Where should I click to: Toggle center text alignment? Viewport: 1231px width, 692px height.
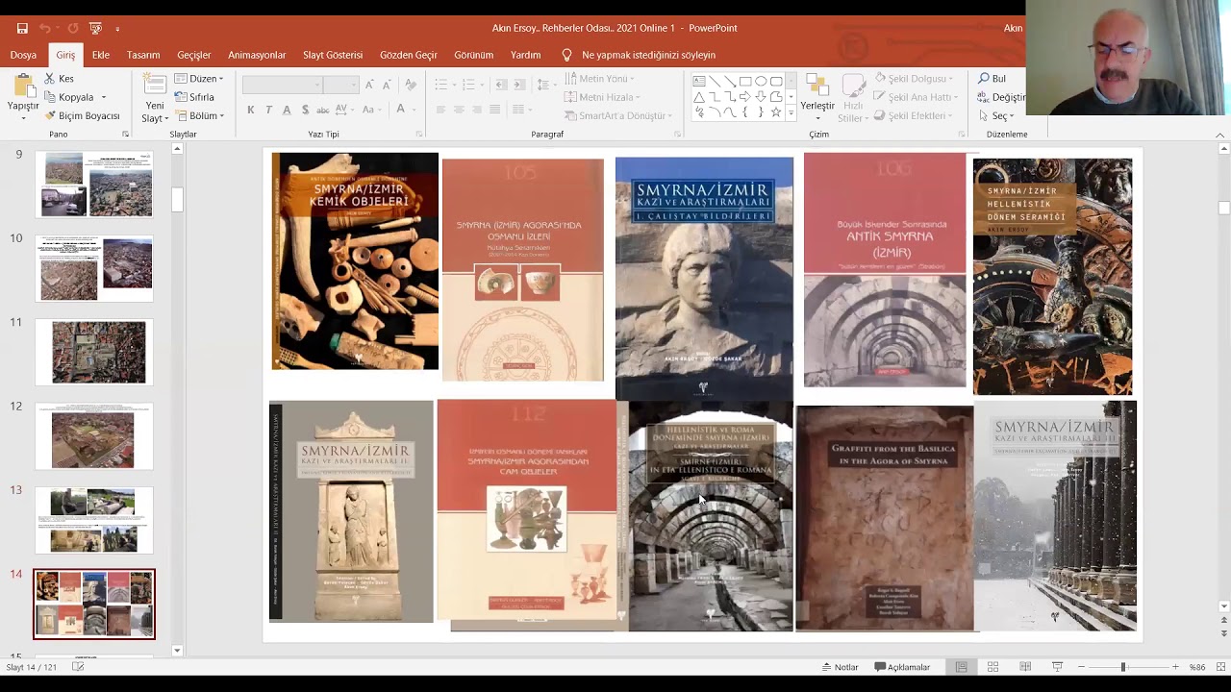(x=459, y=110)
